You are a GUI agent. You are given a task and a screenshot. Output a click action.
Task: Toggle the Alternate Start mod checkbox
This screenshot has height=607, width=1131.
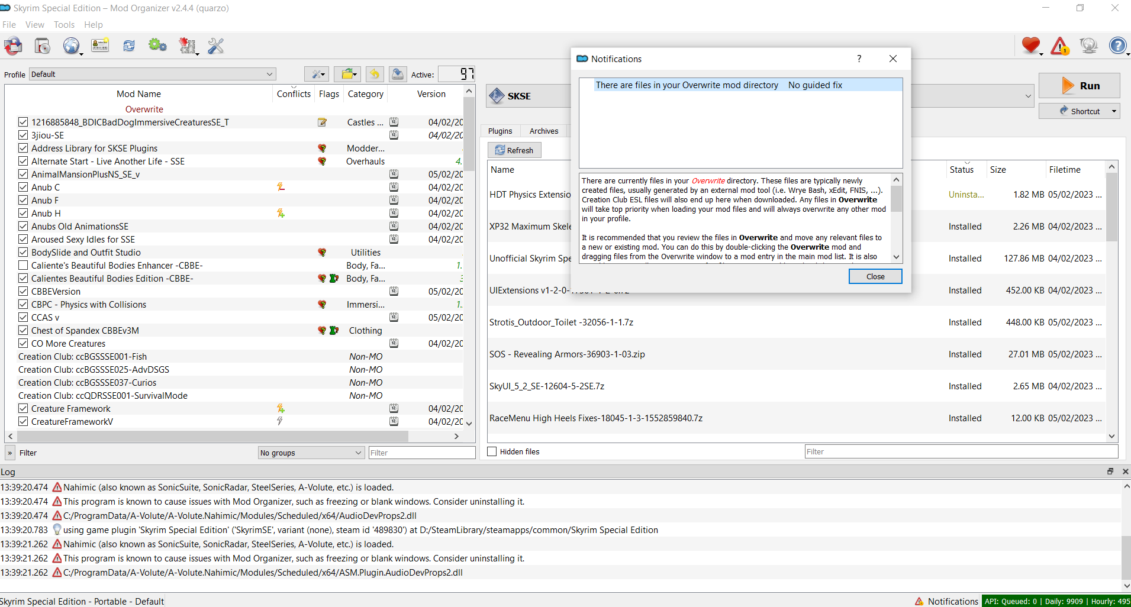click(x=23, y=161)
